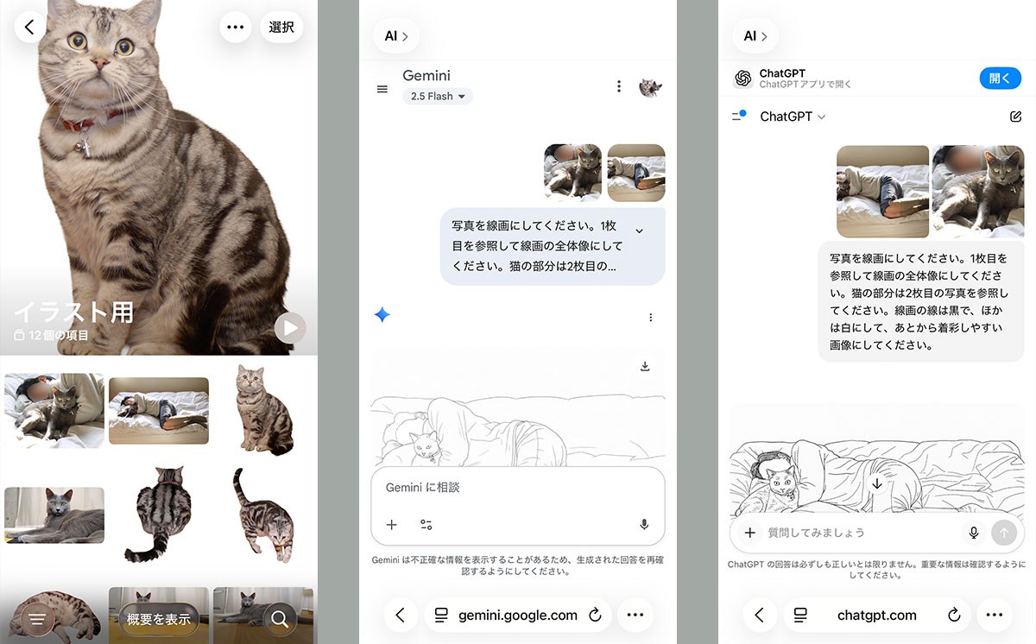Viewport: 1036px width, 644px height.
Task: Open the ellipsis options menu in Photos
Action: [x=235, y=27]
